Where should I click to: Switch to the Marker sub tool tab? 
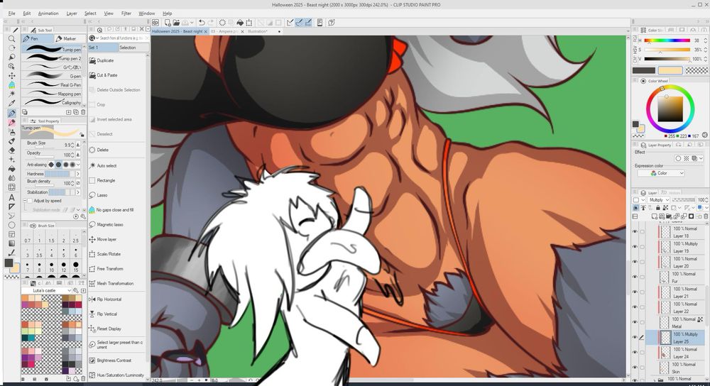tap(70, 39)
